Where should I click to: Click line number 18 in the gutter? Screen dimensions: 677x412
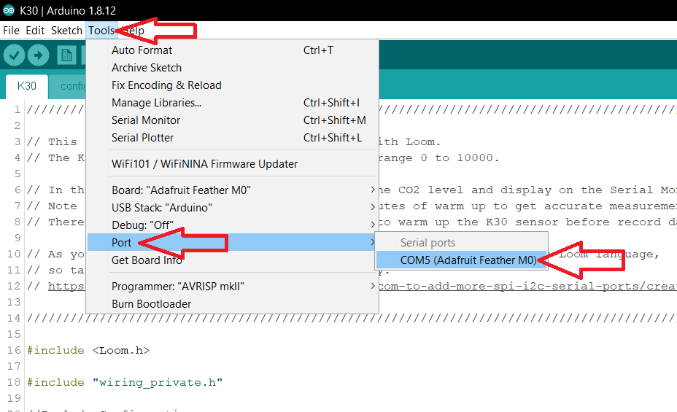click(14, 382)
